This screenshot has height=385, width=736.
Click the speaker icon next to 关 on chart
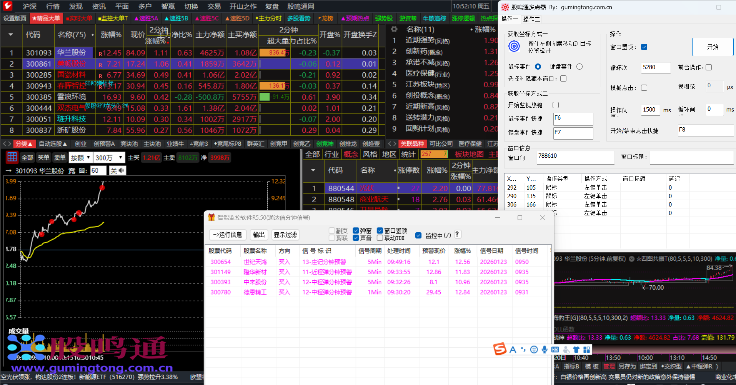tap(120, 170)
